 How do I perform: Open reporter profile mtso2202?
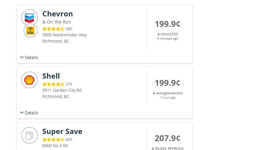pyautogui.click(x=169, y=34)
